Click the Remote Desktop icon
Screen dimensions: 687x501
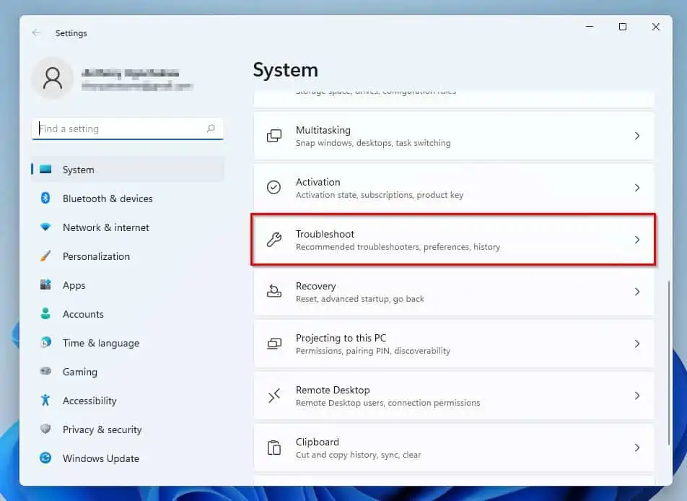click(x=274, y=396)
